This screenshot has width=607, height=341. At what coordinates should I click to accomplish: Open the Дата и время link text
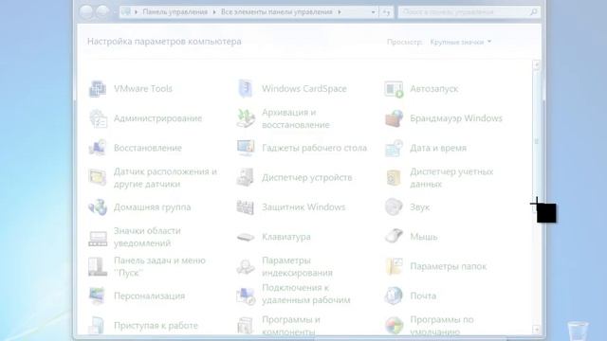click(438, 148)
